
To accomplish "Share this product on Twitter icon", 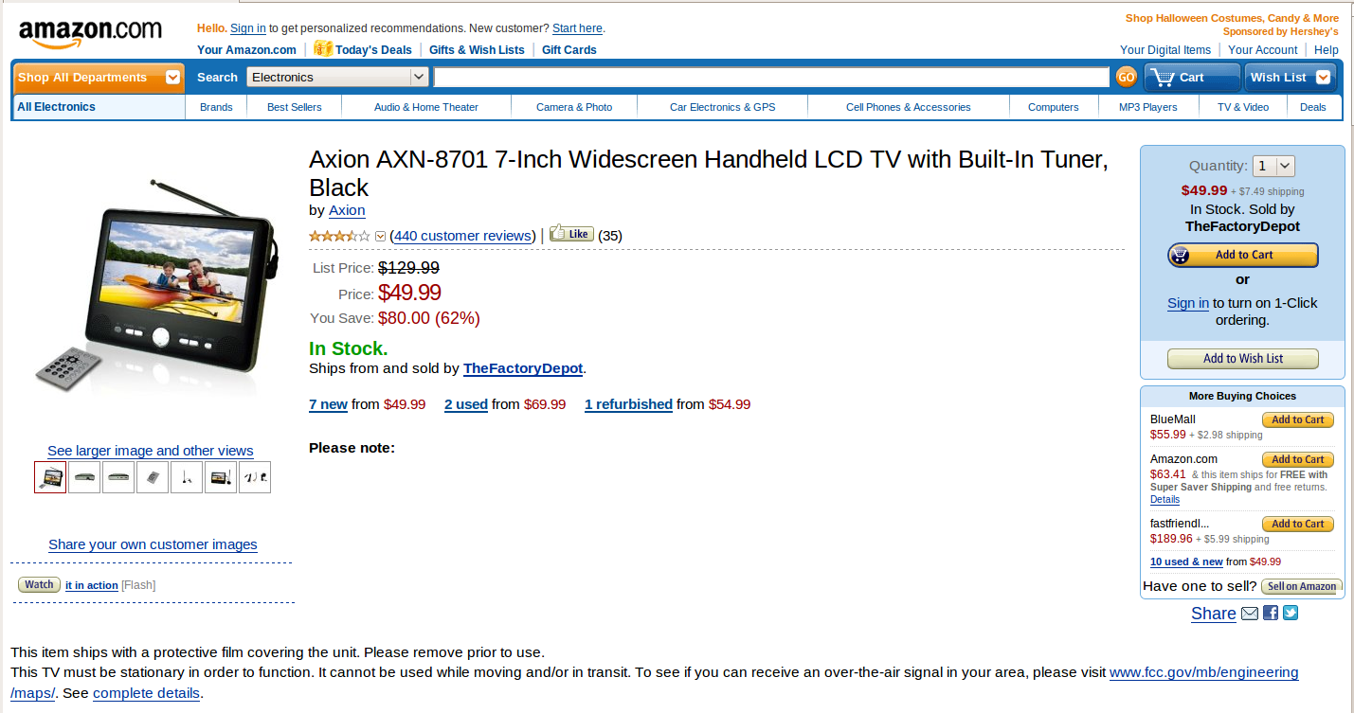I will pos(1291,613).
